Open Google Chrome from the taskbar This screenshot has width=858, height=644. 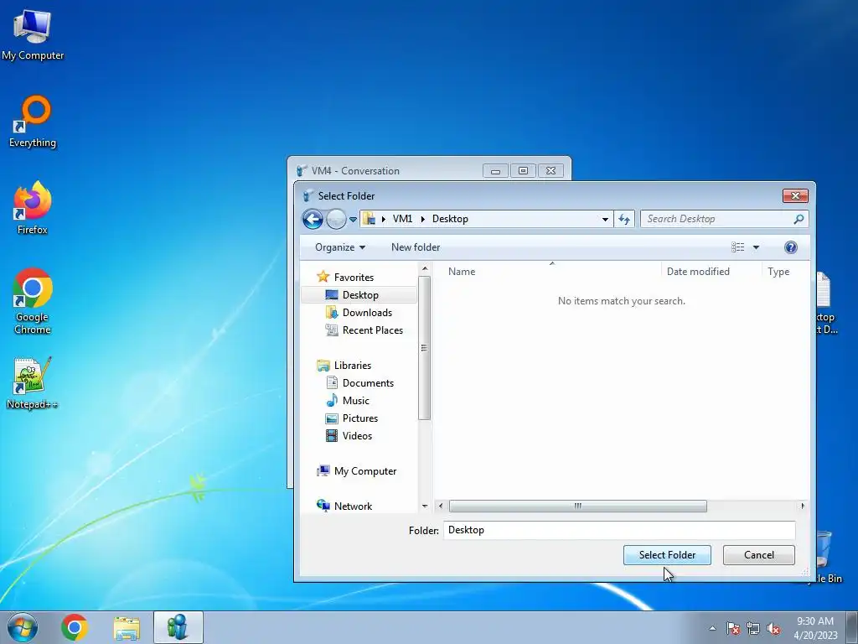coord(75,627)
